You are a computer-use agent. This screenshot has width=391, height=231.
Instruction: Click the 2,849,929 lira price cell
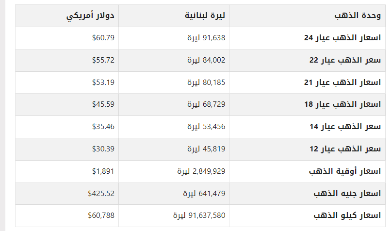point(201,171)
